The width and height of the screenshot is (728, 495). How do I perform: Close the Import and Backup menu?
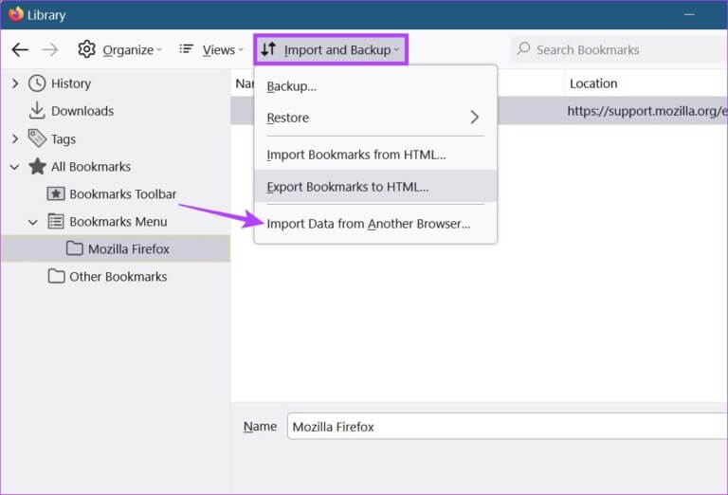point(331,49)
